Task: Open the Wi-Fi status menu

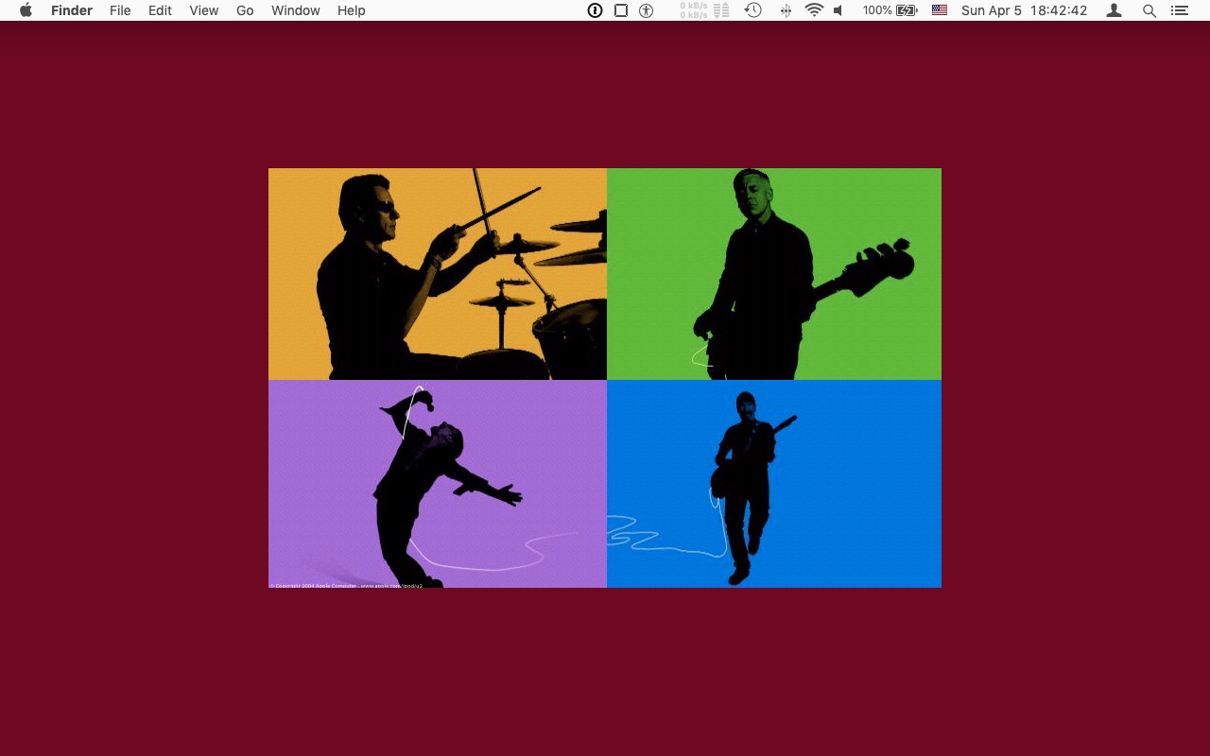Action: tap(814, 10)
